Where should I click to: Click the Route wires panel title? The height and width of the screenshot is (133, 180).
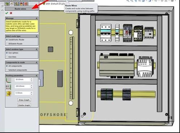tap(20, 9)
